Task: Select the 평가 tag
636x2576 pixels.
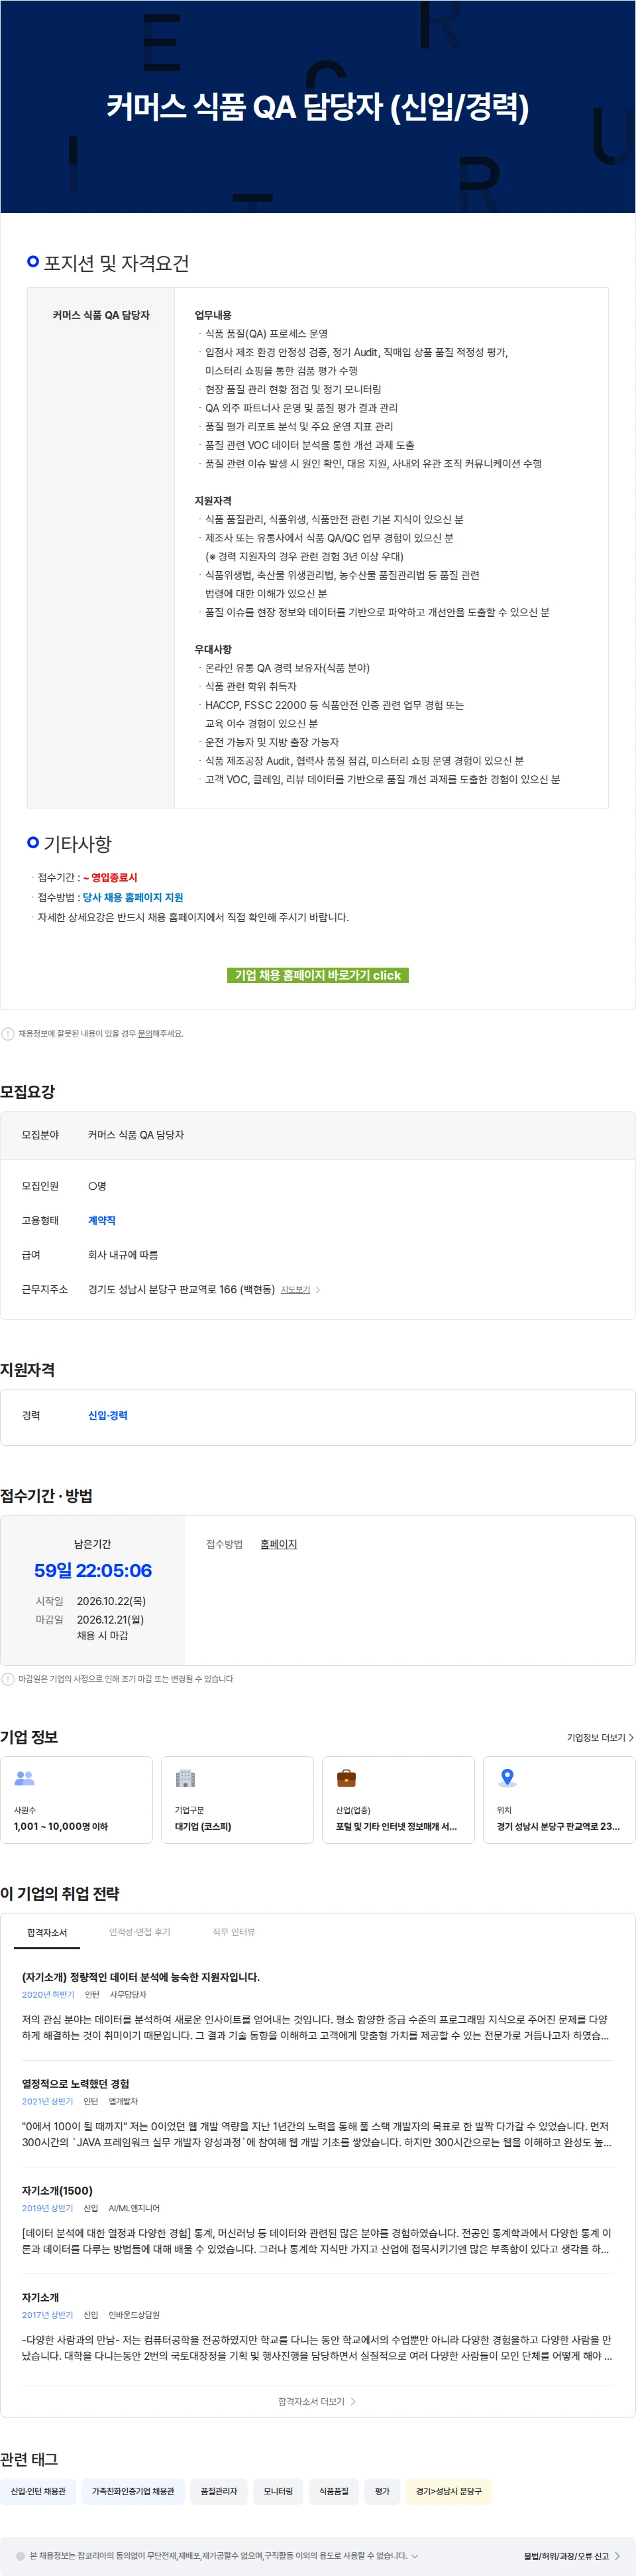Action: 382,2492
